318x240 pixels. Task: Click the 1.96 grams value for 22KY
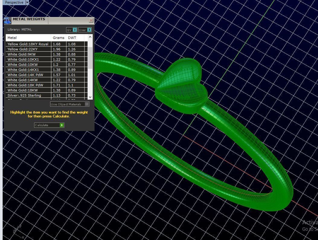coord(56,49)
